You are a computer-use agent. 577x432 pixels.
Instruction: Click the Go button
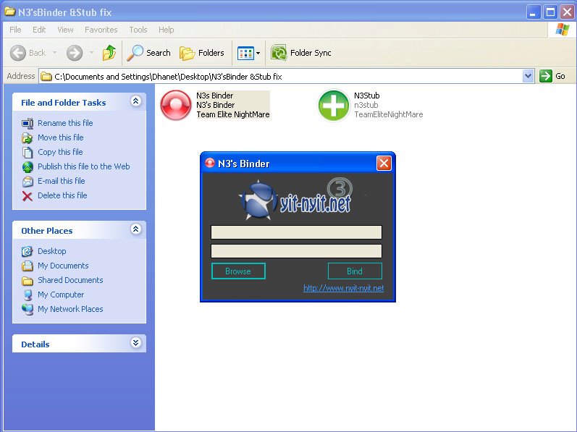pyautogui.click(x=552, y=76)
